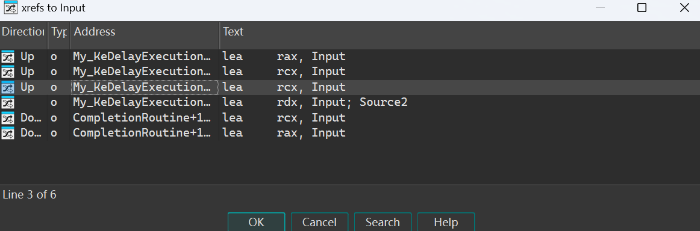This screenshot has height=231, width=700.
Task: Select My_KeDelayExecution address of lea rax row
Action: 142,57
